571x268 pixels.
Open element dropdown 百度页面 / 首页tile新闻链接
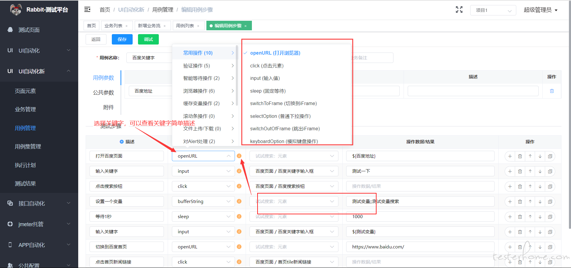click(x=294, y=262)
